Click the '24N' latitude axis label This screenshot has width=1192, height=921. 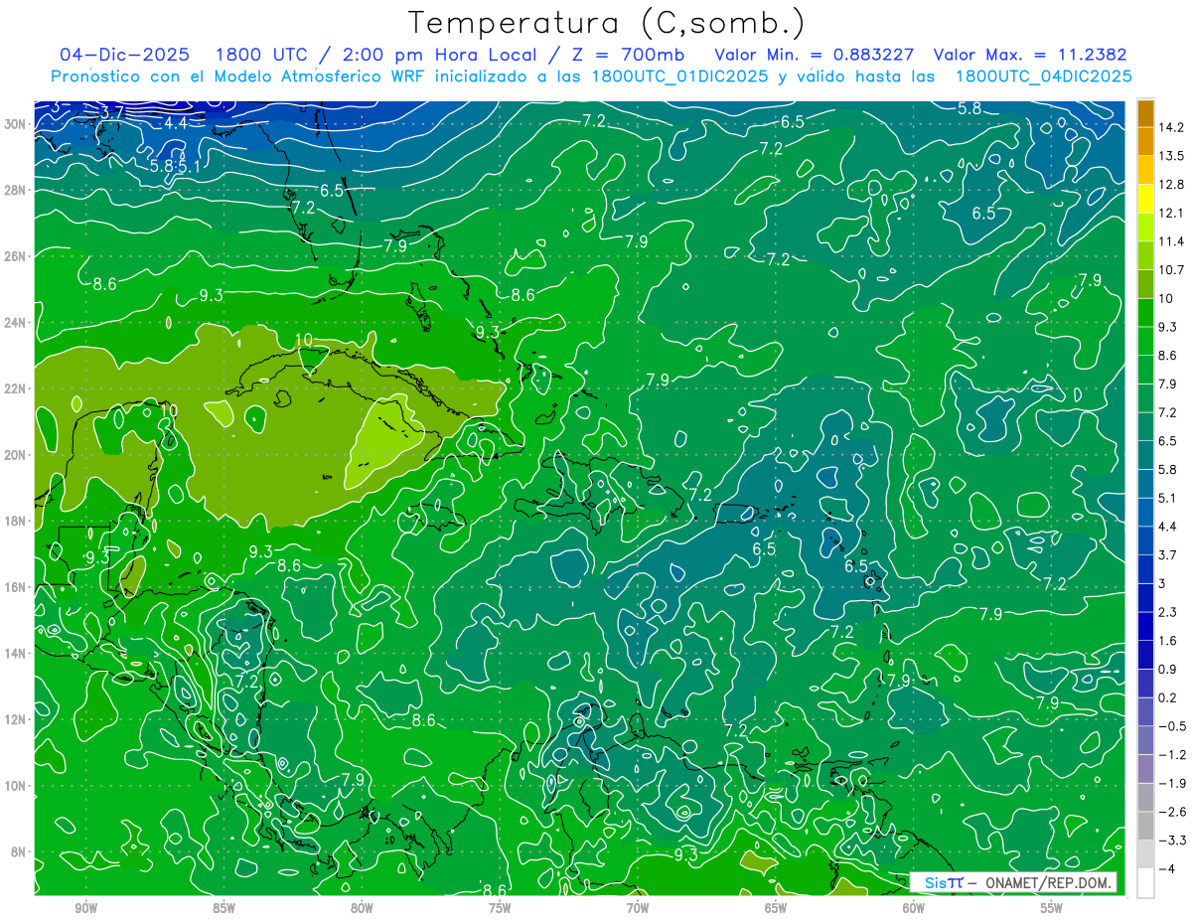click(16, 323)
